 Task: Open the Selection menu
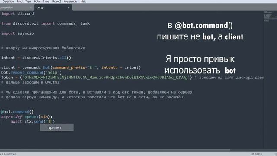point(8,1)
